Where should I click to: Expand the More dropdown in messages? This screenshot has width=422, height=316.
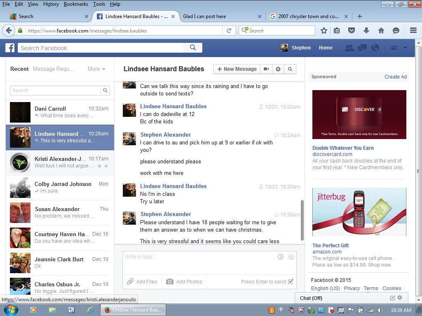pos(96,69)
